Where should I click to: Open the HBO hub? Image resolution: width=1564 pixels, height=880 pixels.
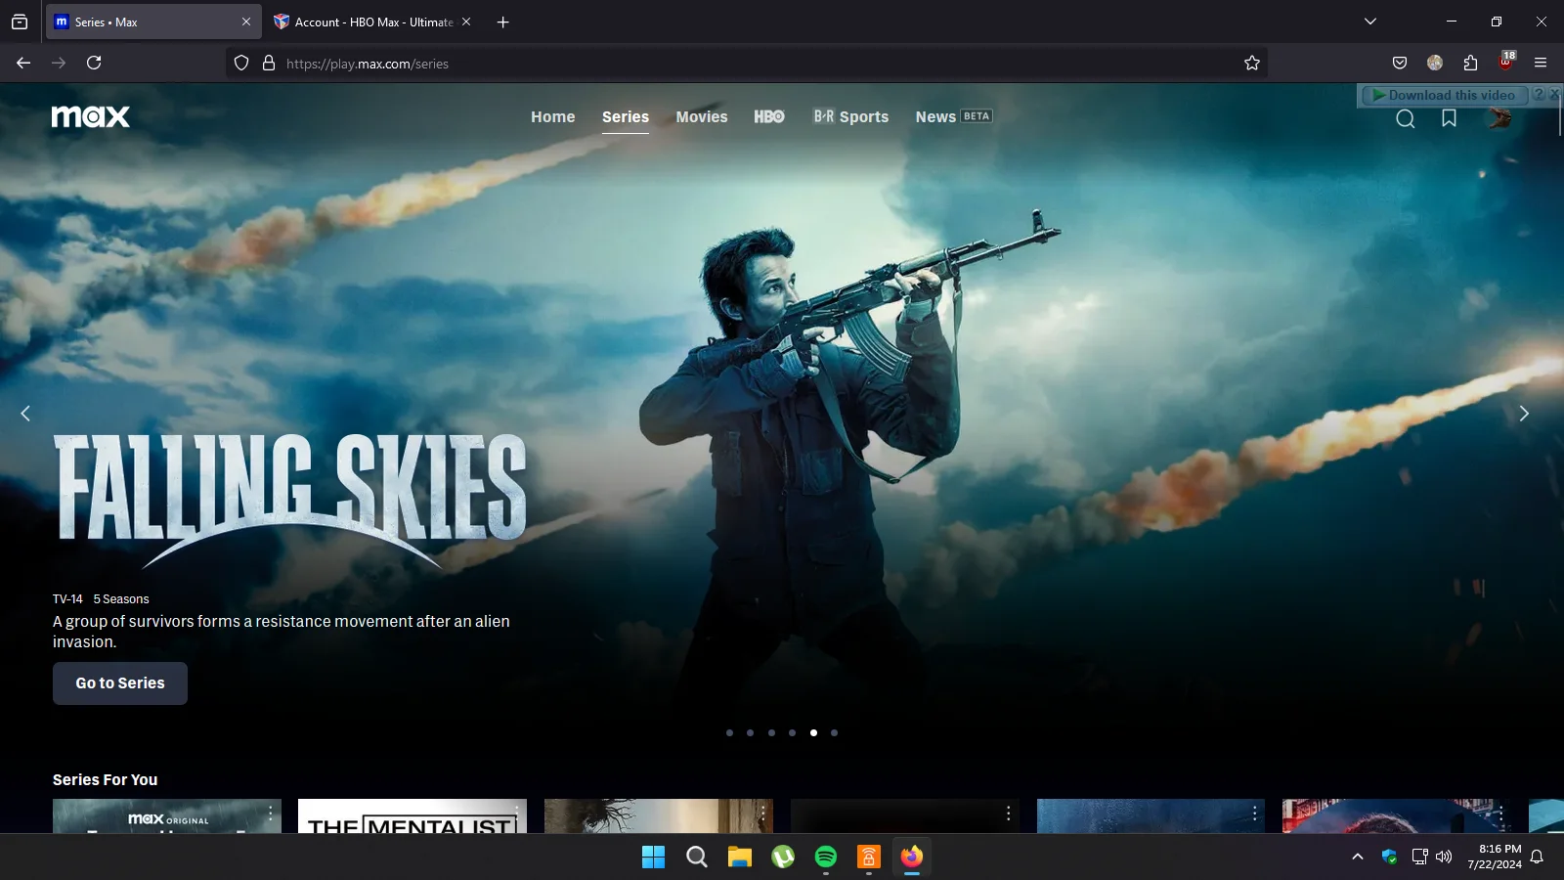point(769,116)
